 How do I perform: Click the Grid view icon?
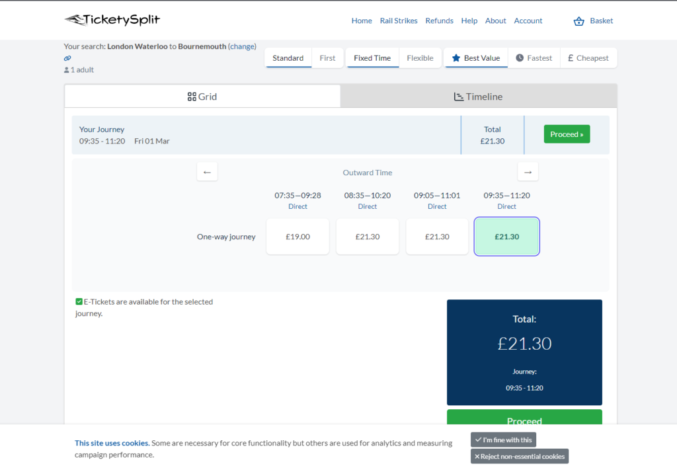pos(192,97)
